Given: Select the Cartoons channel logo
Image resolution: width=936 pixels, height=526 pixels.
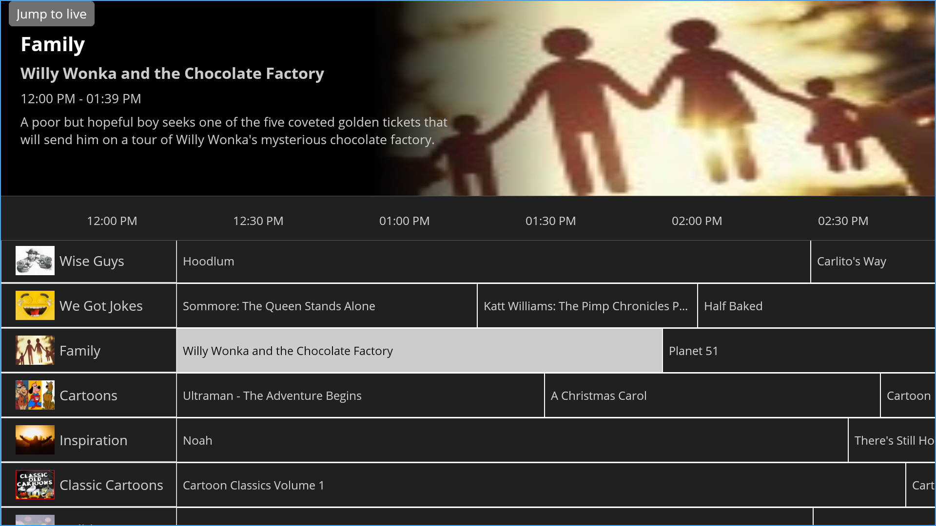Looking at the screenshot, I should [x=35, y=395].
